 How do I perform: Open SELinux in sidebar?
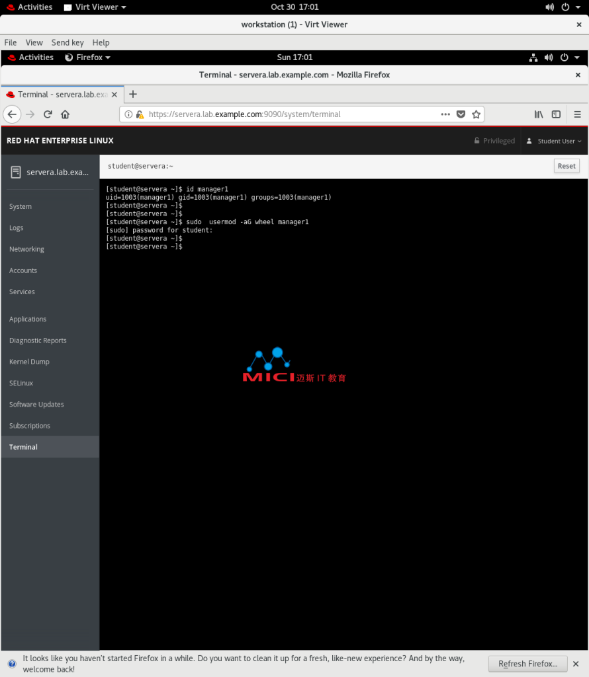[50, 383]
